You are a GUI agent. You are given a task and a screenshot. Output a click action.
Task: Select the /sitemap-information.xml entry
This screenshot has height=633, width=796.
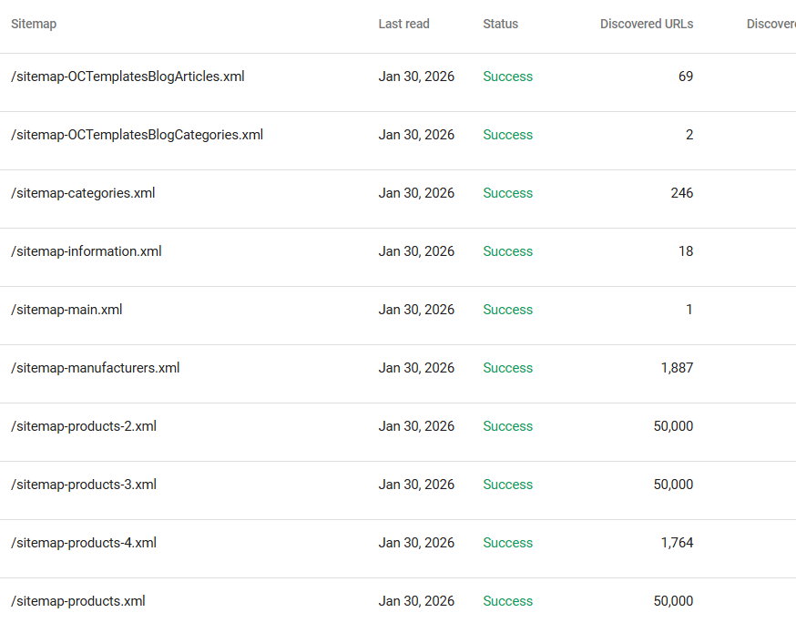point(87,251)
